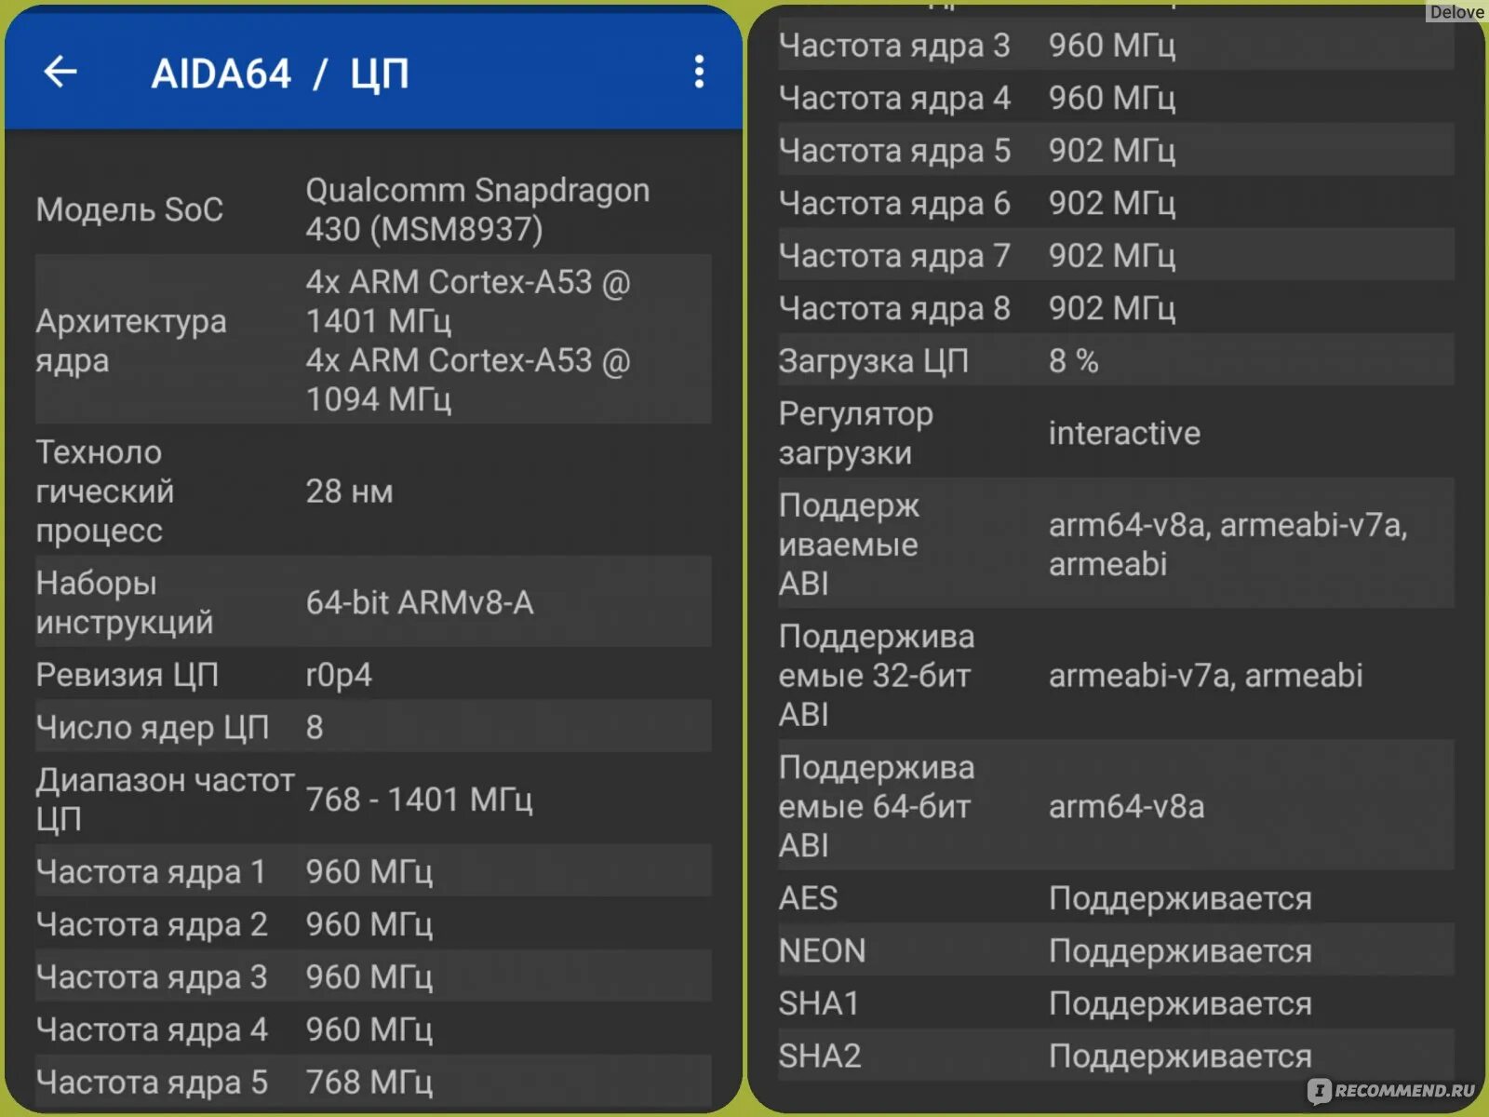The width and height of the screenshot is (1489, 1117).
Task: Click the 'Поддерживаемые 64-бит ABI' label
Action: point(877,807)
